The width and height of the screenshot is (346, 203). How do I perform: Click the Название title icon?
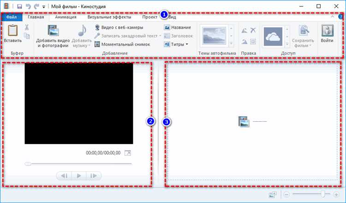pyautogui.click(x=167, y=27)
